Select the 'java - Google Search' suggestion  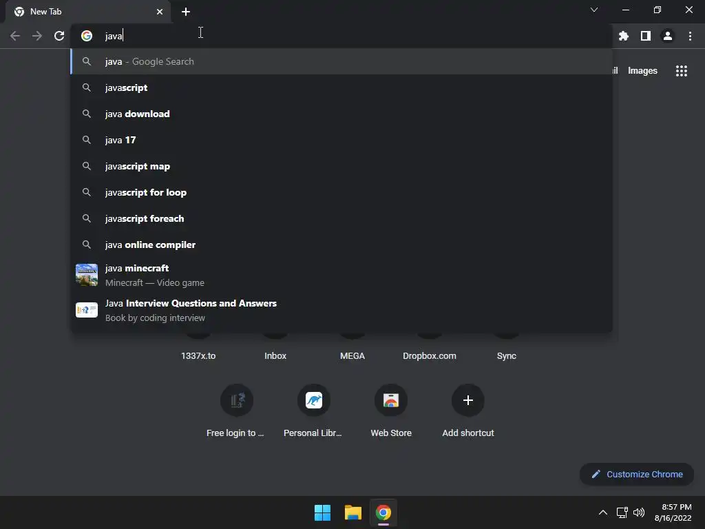341,61
